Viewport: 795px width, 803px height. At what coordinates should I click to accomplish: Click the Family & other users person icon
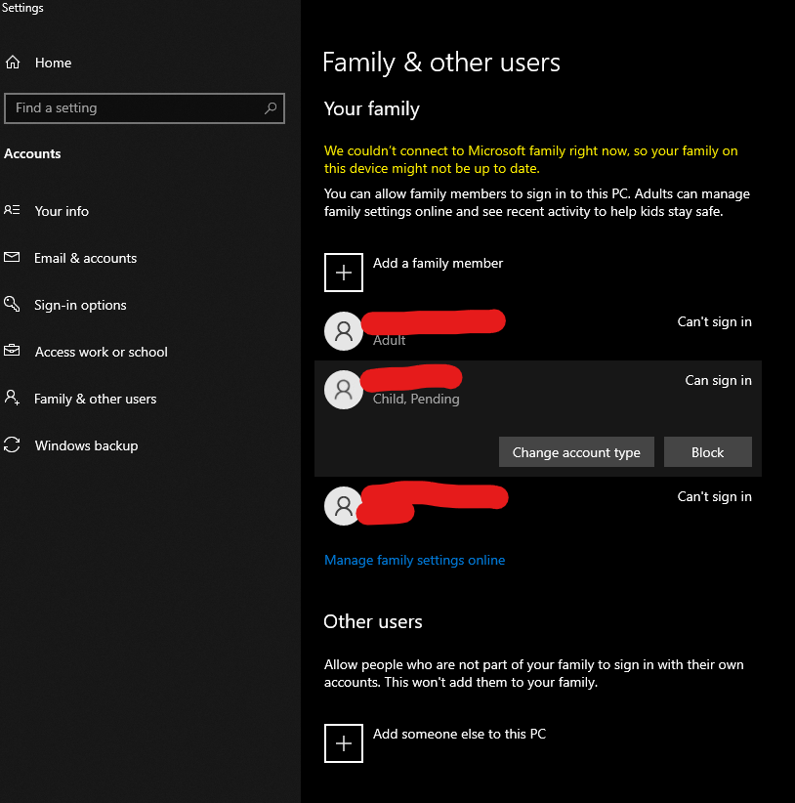click(x=12, y=398)
